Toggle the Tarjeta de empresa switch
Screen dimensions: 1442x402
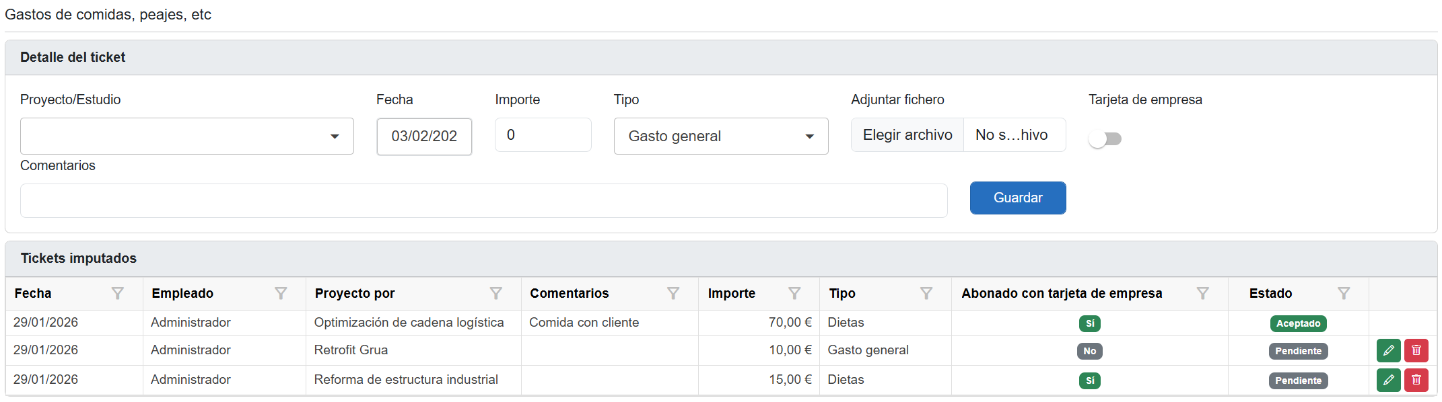[1105, 139]
